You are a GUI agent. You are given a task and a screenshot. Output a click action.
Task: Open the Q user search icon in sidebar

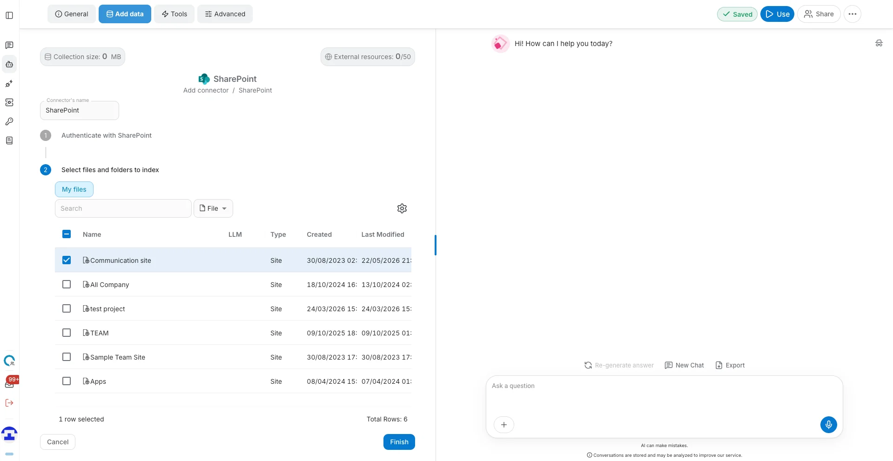(9, 361)
